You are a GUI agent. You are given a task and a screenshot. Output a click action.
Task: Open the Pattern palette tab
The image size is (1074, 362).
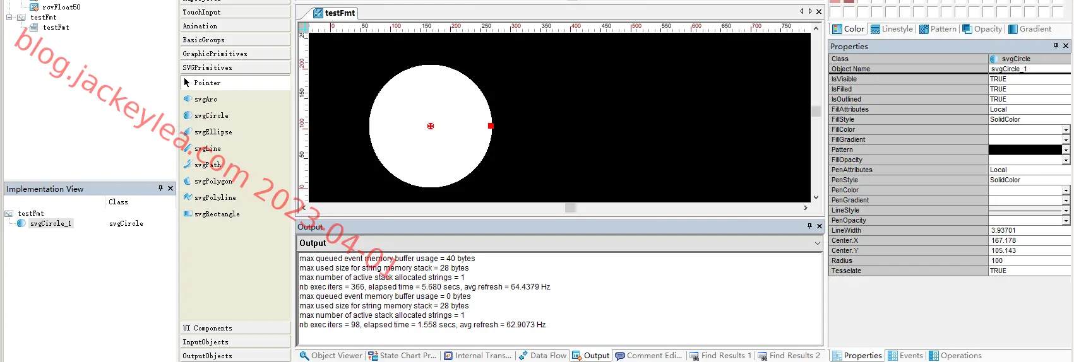point(938,29)
